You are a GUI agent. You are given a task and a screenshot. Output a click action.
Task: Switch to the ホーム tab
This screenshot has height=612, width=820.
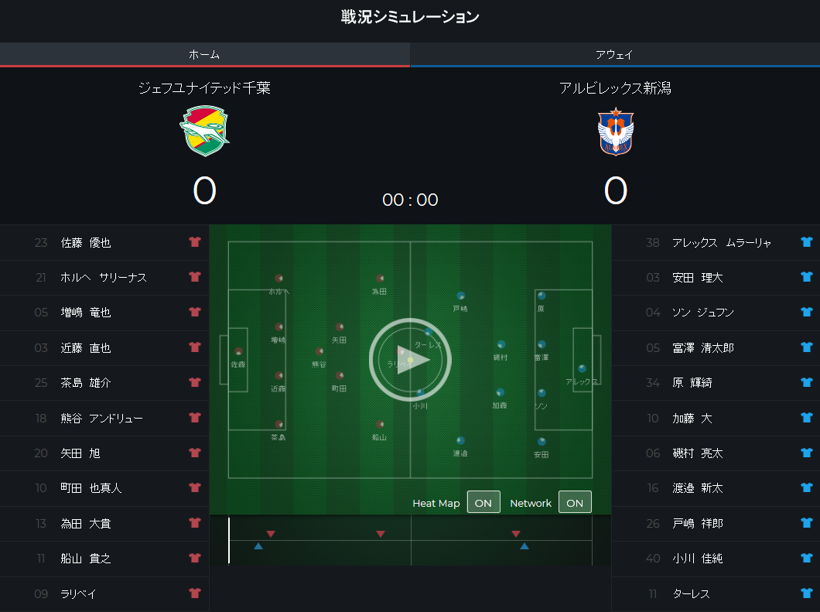204,55
